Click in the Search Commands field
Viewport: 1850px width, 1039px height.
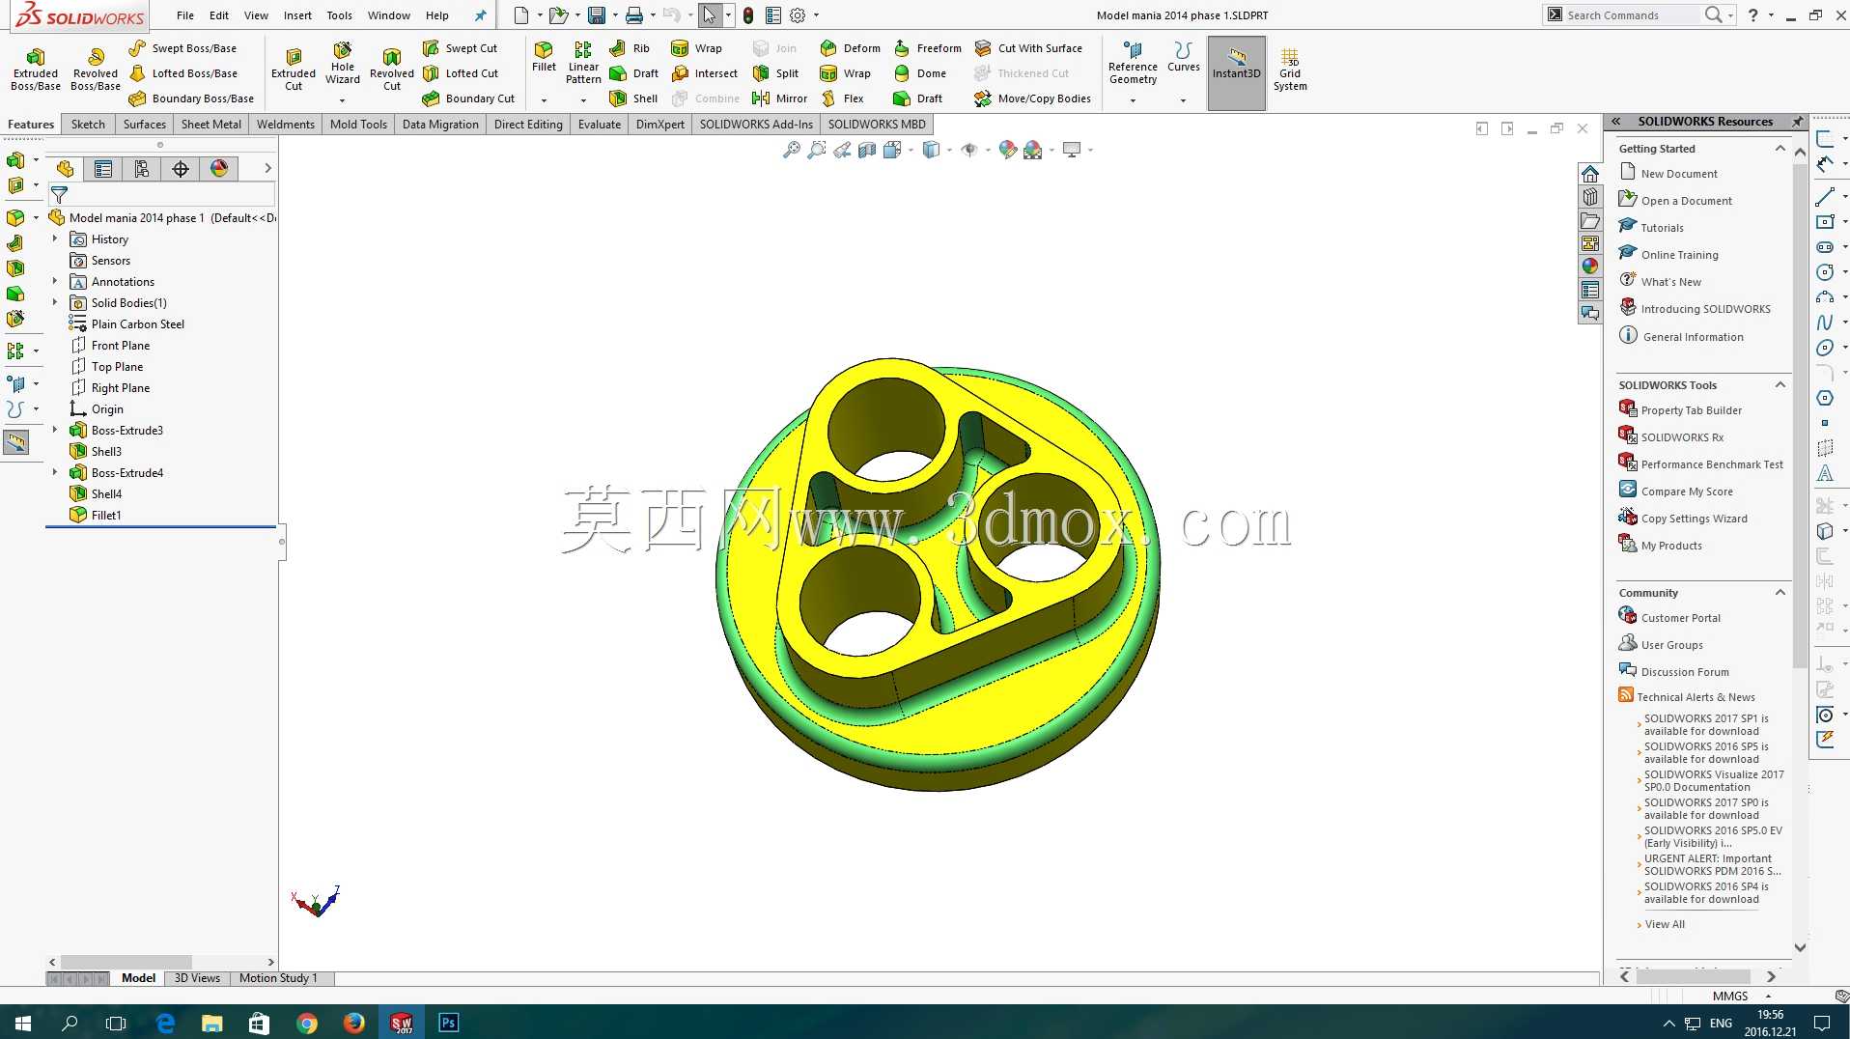(x=1632, y=15)
